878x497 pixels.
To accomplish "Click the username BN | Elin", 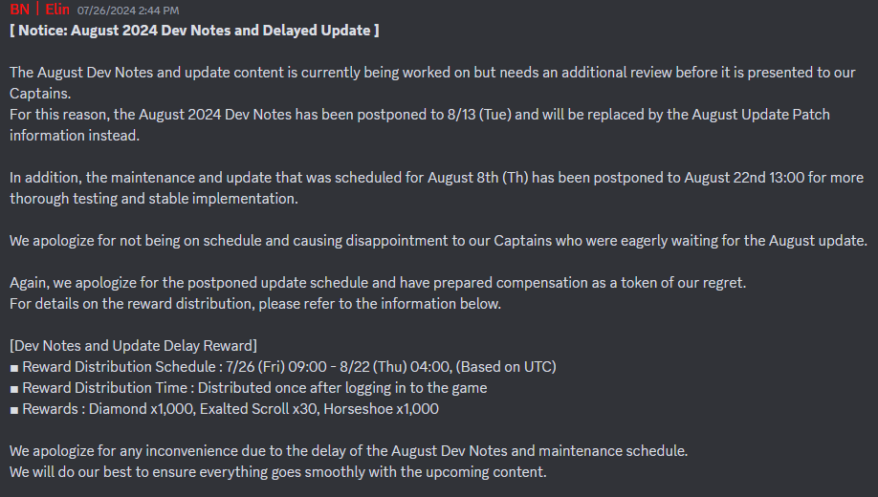I will [39, 10].
